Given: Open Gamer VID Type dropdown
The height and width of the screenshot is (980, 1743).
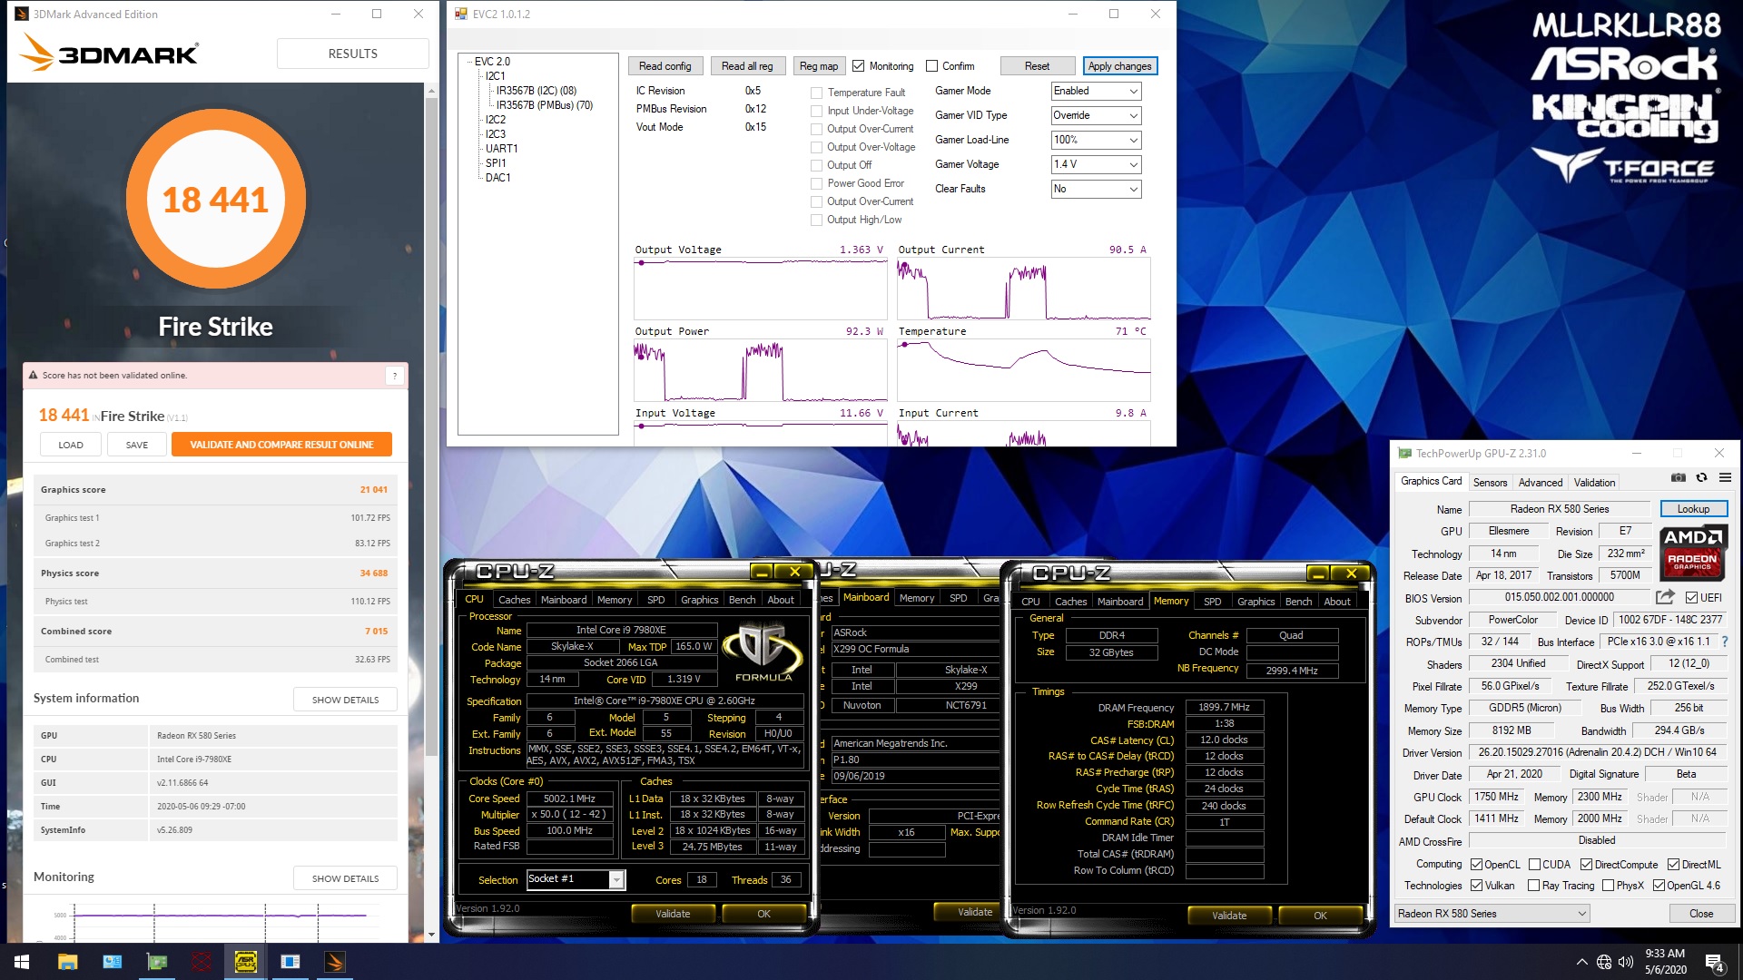Looking at the screenshot, I should pos(1096,115).
